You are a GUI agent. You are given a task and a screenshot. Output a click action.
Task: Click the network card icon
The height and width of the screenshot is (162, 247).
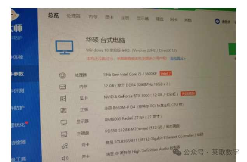pyautogui.click(x=65, y=146)
